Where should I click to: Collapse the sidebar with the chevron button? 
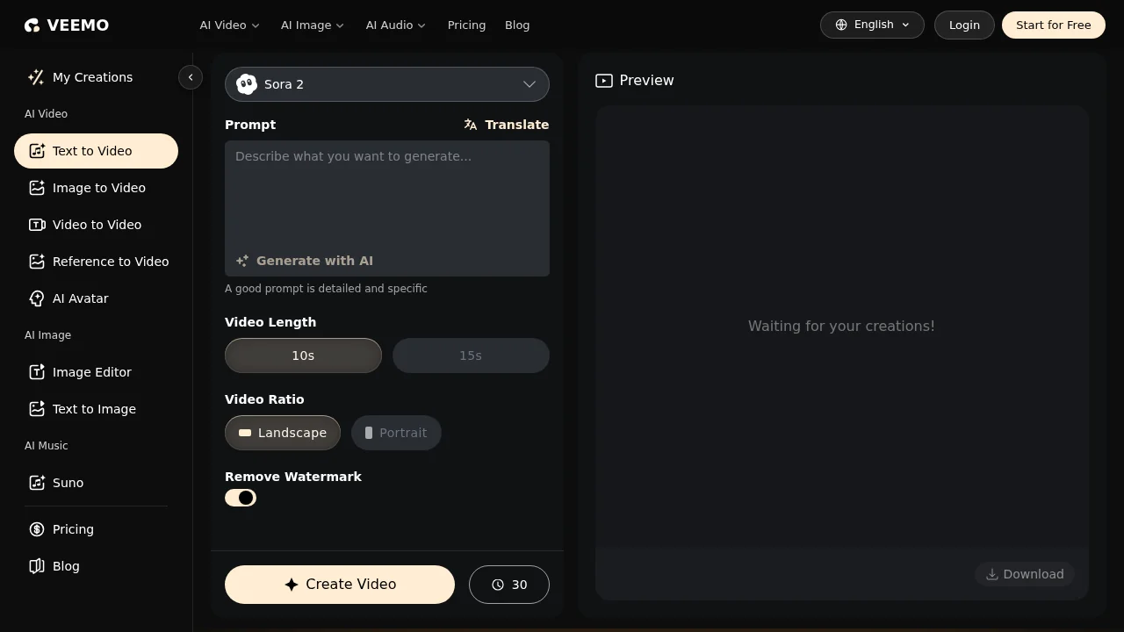point(191,77)
